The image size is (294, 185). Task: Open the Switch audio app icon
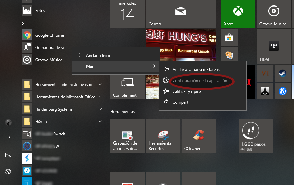click(x=27, y=134)
